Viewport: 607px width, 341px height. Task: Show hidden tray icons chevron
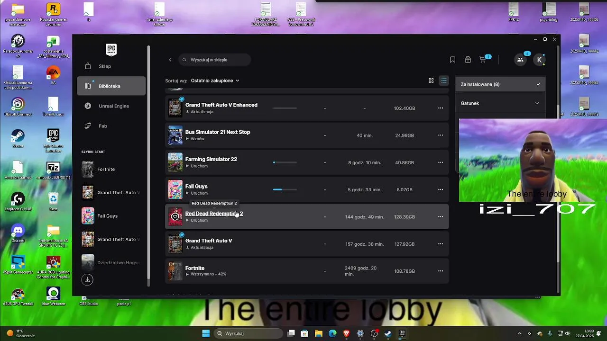[x=519, y=333]
